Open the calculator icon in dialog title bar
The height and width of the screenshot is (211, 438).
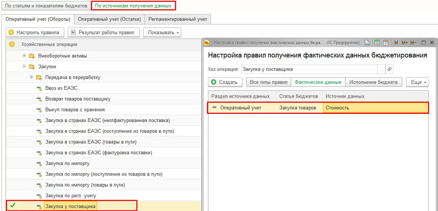(377, 43)
